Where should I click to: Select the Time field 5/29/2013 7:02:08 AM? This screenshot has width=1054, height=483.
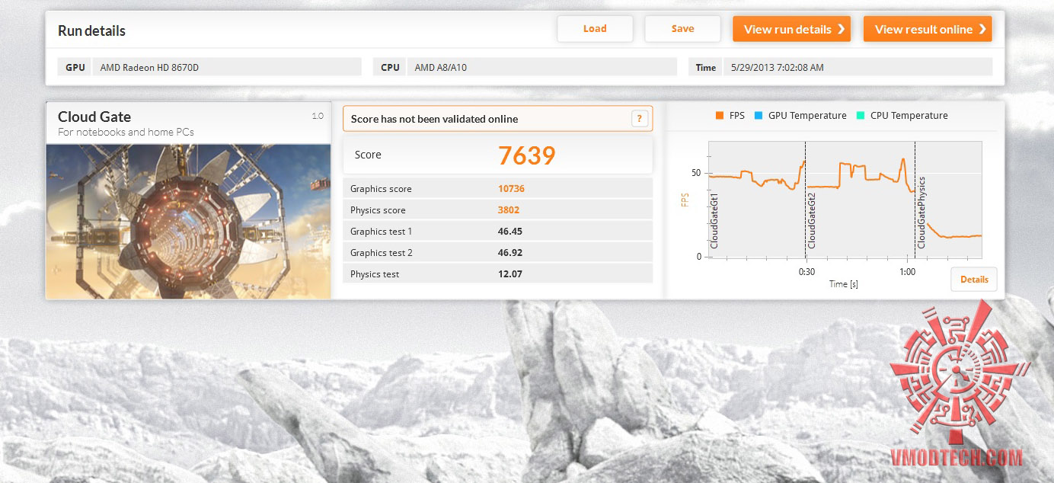point(857,67)
